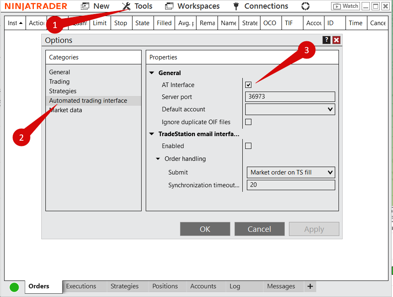Click the State column header
The image size is (393, 297).
[x=142, y=23]
